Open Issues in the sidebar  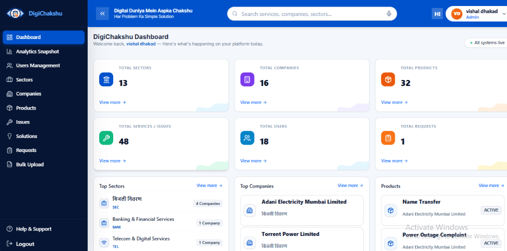44,122
